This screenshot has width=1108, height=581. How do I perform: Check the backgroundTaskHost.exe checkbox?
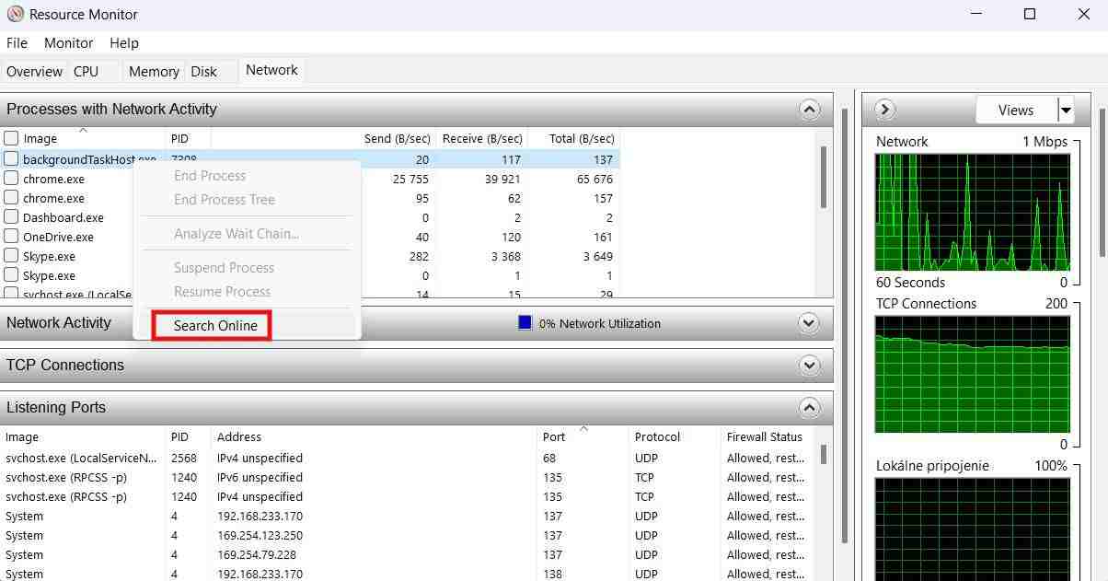[11, 158]
